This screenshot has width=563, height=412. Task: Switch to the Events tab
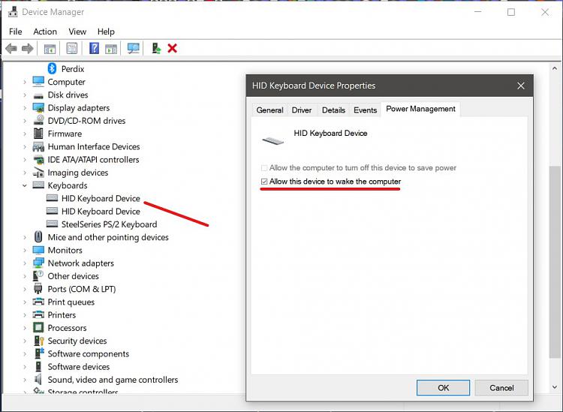click(365, 110)
